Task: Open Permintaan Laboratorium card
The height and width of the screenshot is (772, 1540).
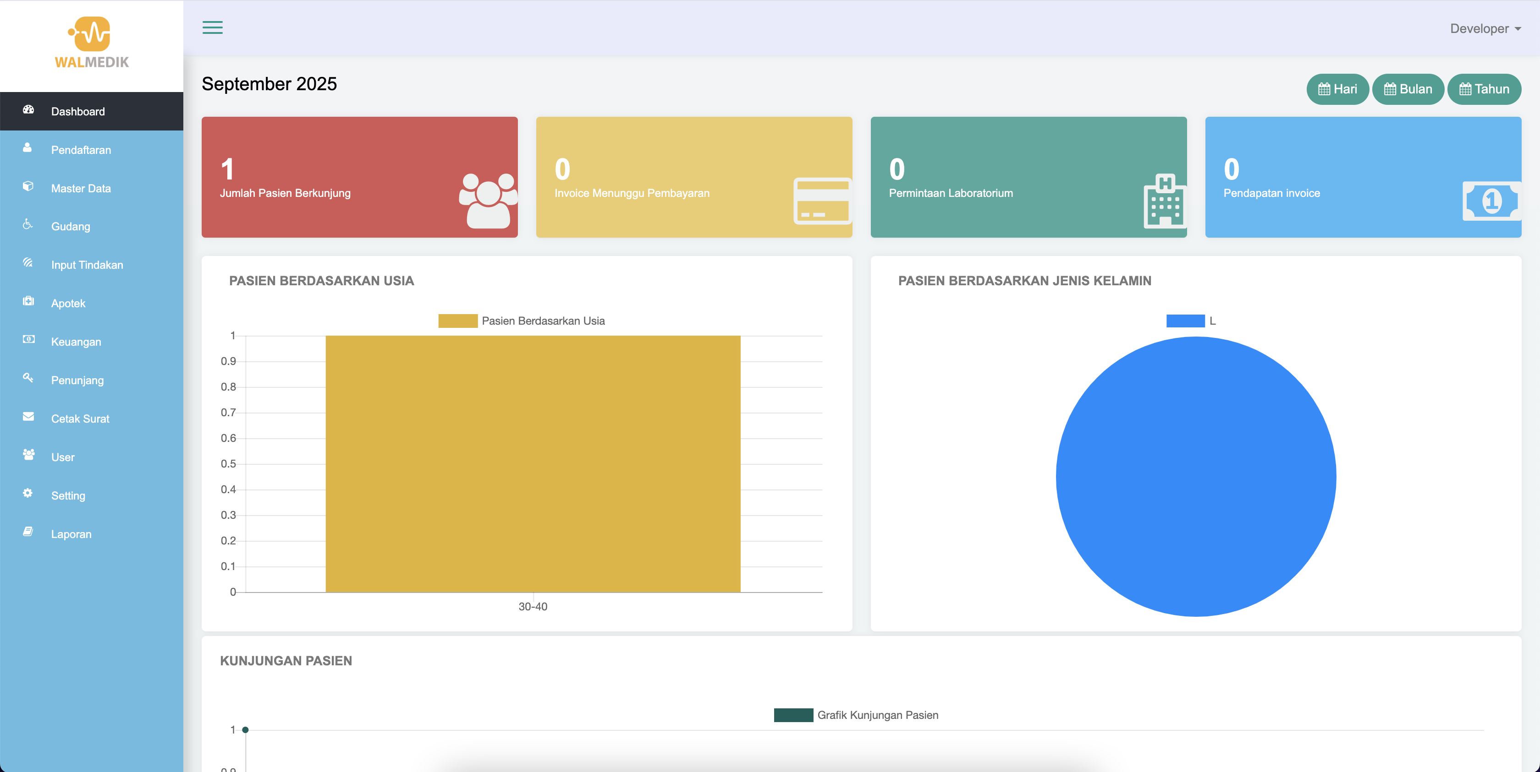Action: 1028,177
